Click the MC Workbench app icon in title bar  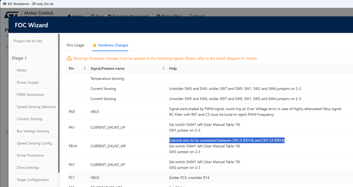[4, 4]
